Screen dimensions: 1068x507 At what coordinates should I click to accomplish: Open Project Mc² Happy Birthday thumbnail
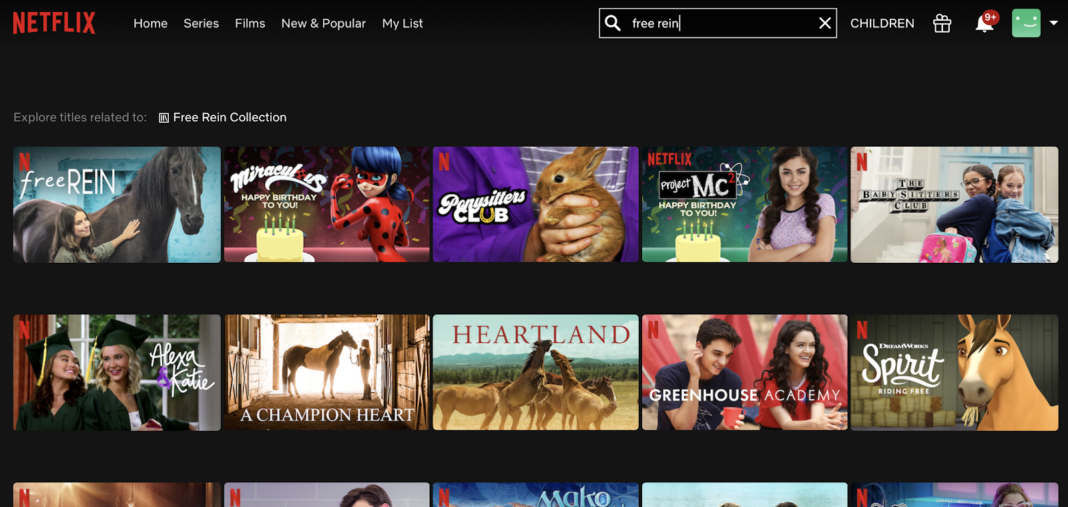(x=744, y=205)
